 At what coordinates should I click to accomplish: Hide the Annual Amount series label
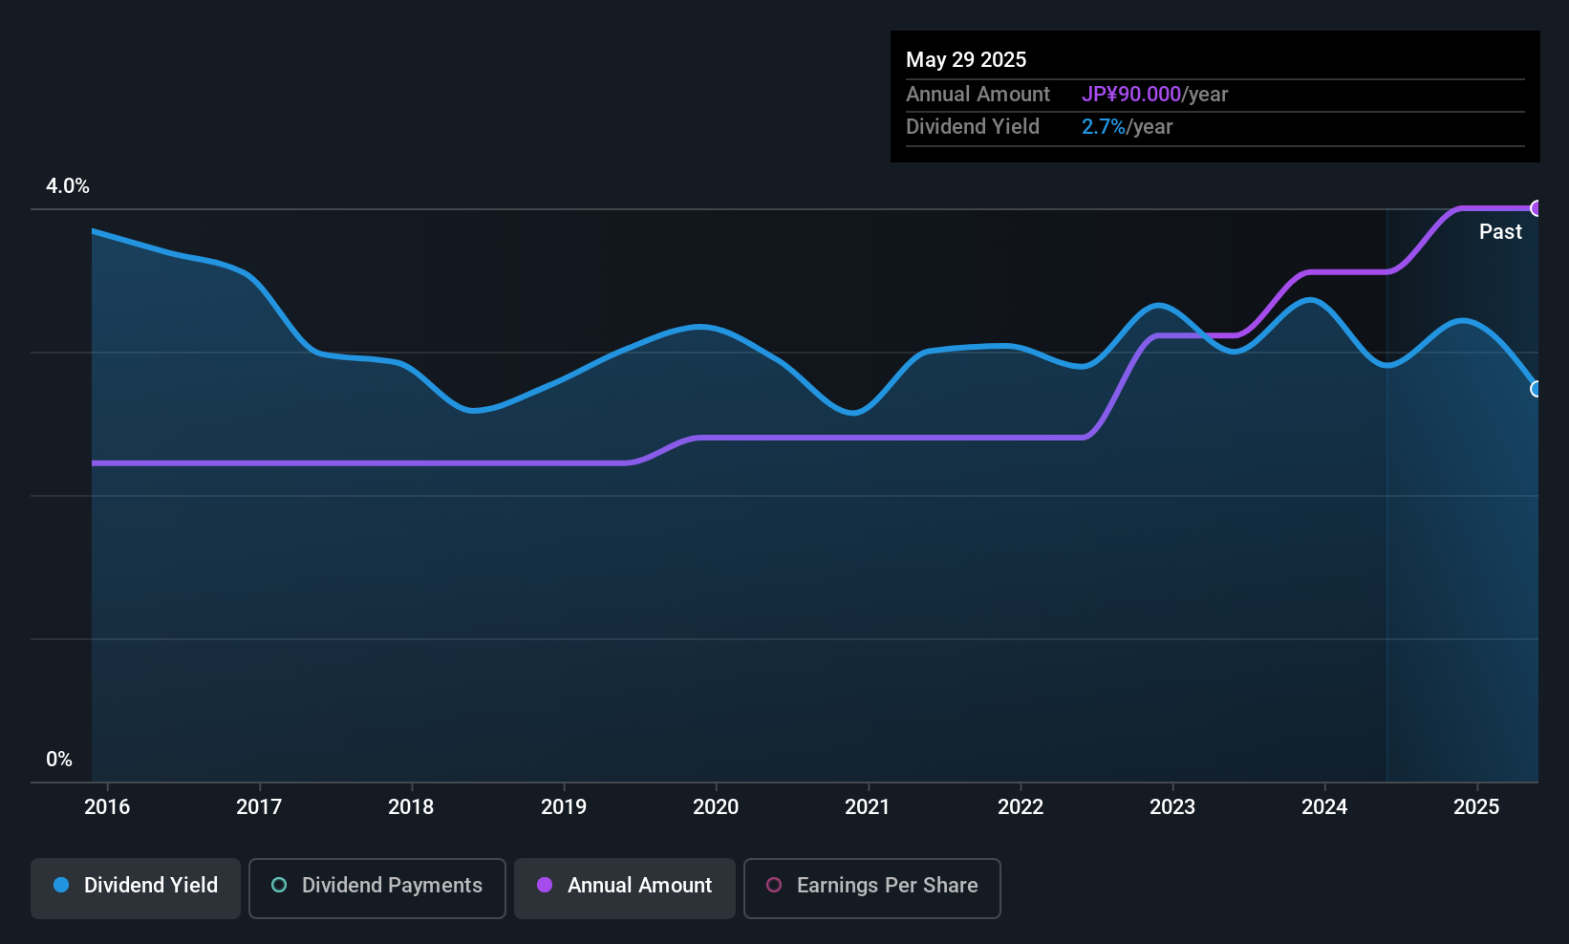pyautogui.click(x=639, y=885)
